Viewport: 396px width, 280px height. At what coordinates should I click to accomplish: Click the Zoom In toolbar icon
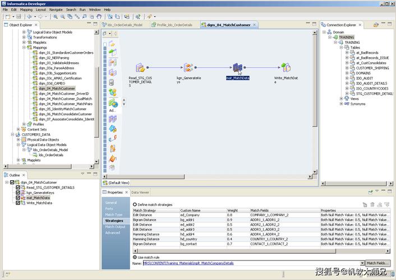[x=55, y=17]
